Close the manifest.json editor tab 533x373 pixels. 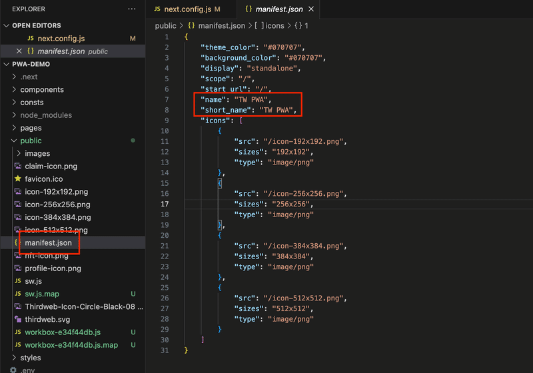tap(311, 9)
